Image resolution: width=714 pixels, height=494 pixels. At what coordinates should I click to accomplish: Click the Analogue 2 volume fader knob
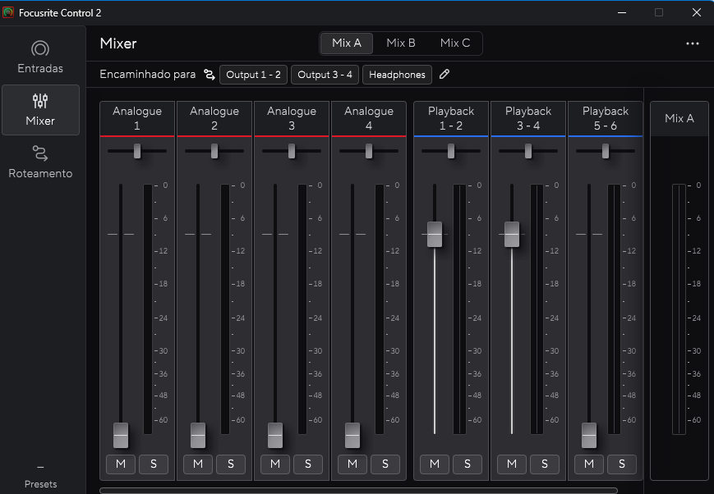coord(198,435)
